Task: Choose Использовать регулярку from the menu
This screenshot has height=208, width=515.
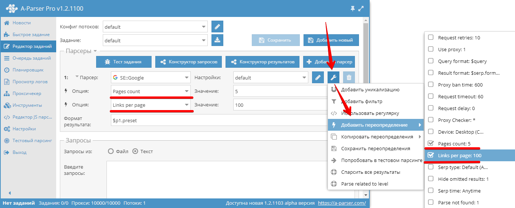Action: 376,113
